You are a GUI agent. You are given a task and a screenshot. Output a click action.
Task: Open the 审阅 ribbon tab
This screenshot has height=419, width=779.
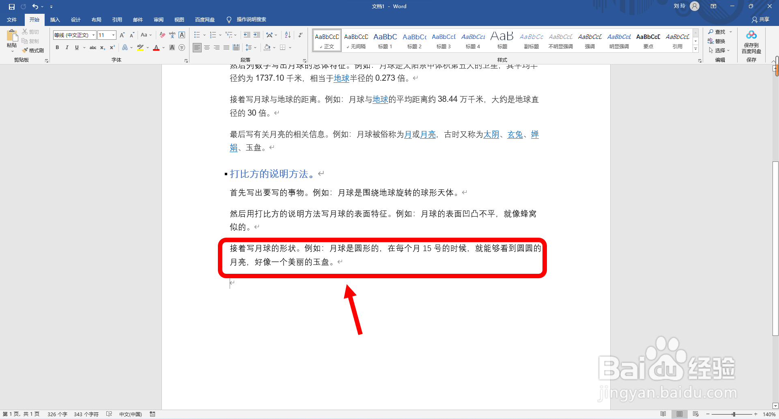coord(158,19)
